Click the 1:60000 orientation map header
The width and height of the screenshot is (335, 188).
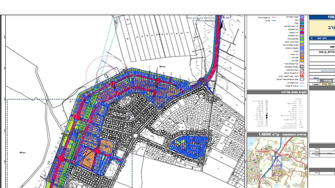(x=277, y=134)
